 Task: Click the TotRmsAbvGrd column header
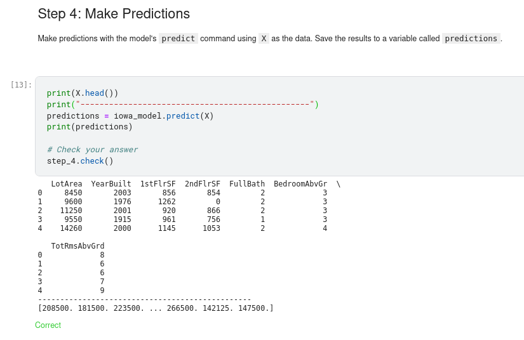coord(77,245)
